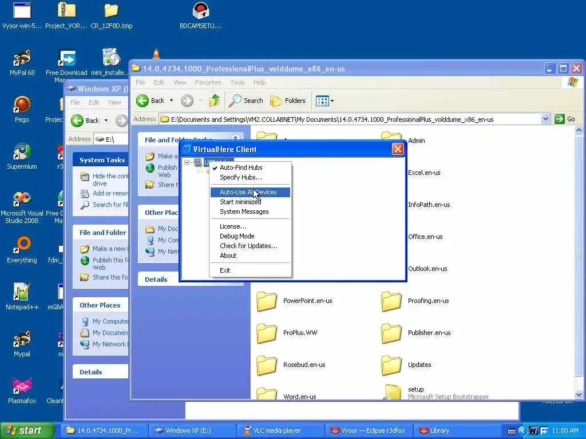The image size is (586, 439).
Task: Open Notepad++ desktop shortcut
Action: tap(22, 297)
